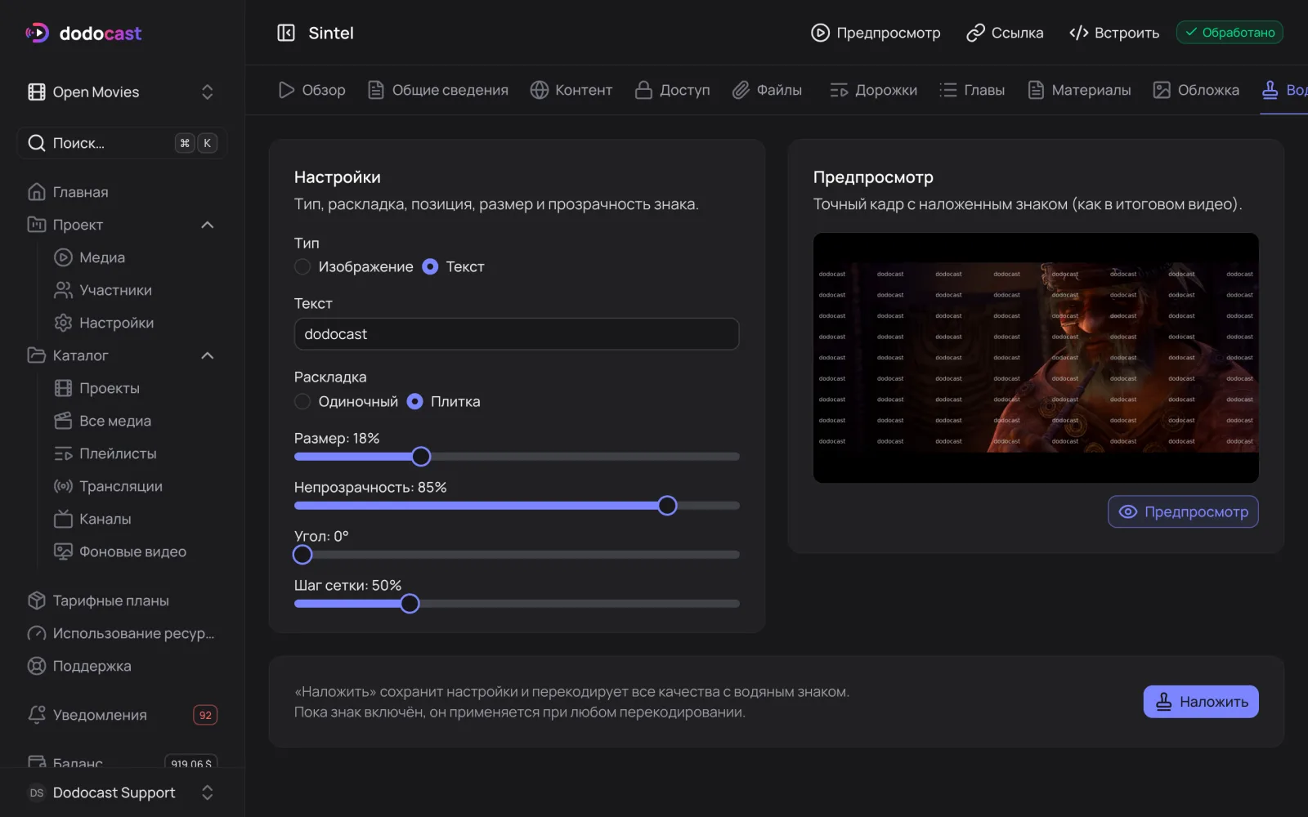This screenshot has height=817, width=1308.
Task: Open the Главы tab
Action: tap(972, 90)
